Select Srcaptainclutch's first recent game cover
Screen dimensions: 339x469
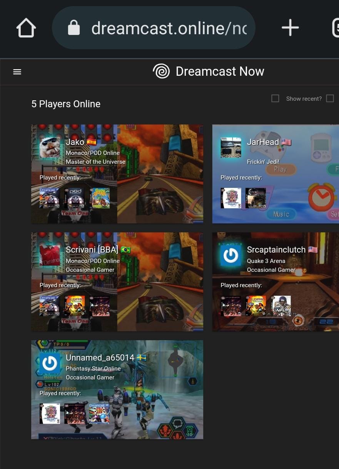tap(231, 306)
